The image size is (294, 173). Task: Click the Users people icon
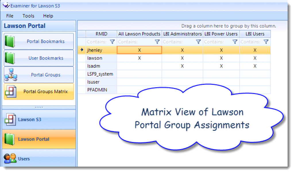10,158
